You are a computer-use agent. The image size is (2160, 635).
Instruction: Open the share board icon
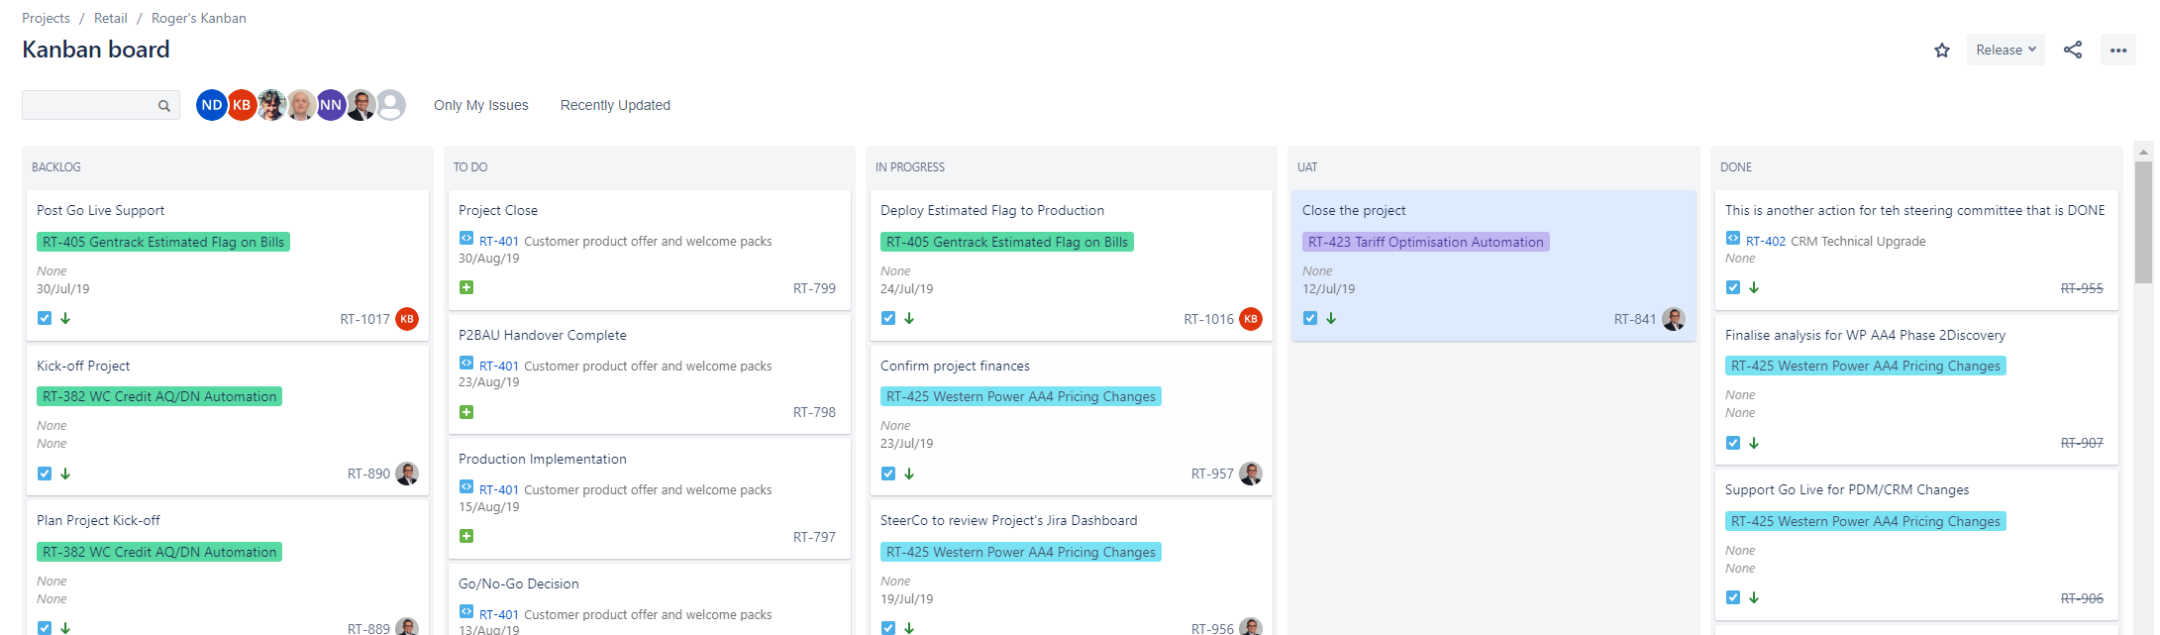coord(2073,50)
